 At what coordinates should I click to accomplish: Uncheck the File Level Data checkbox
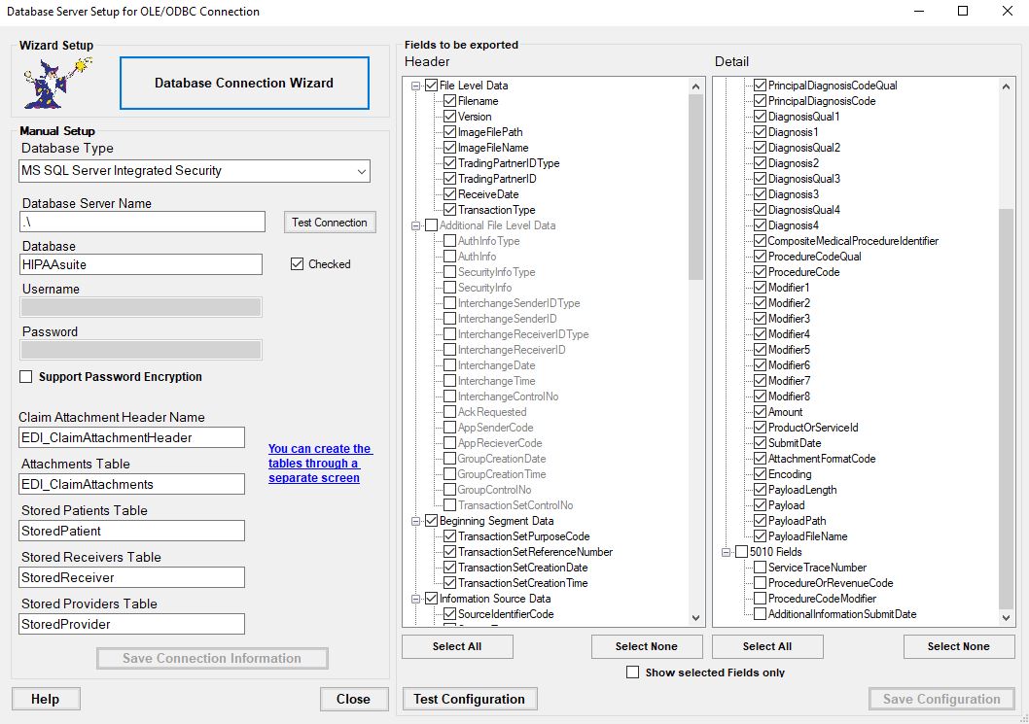click(x=431, y=86)
